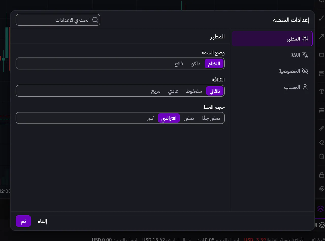Set density to مريح
This screenshot has height=241, width=325.
(156, 91)
